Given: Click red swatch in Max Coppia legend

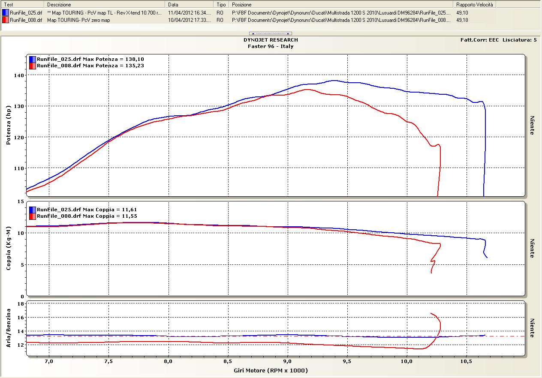Looking at the screenshot, I should (33, 216).
